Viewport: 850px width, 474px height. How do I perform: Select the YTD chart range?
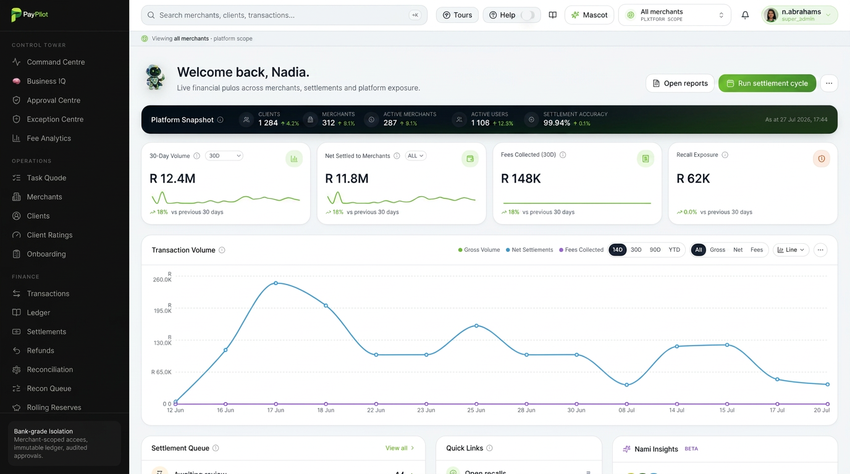[674, 250]
